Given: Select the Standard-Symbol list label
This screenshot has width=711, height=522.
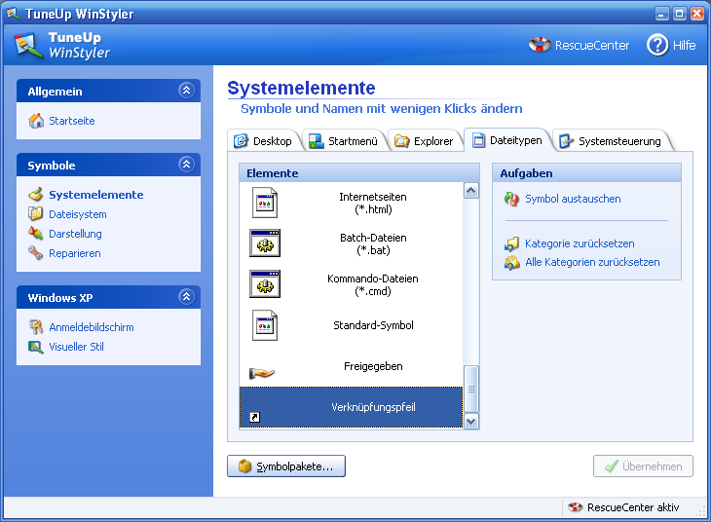Looking at the screenshot, I should [373, 325].
